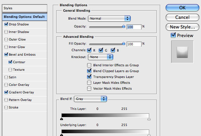Check Blend Interior Effects as Group
This screenshot has height=136, width=201.
(89, 65)
